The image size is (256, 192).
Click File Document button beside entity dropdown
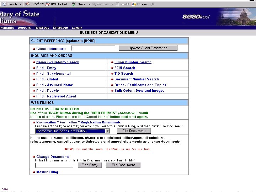click(x=134, y=131)
